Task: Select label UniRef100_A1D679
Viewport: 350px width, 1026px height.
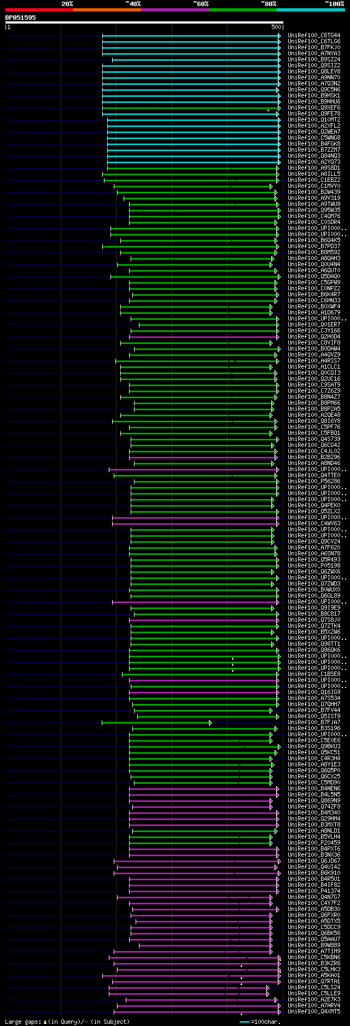Action: 314,313
